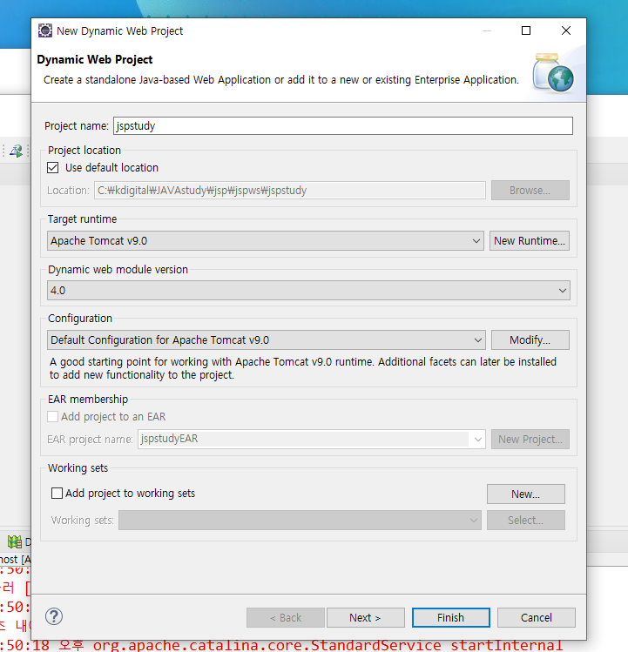Open the EAR project name combo box

[311, 439]
